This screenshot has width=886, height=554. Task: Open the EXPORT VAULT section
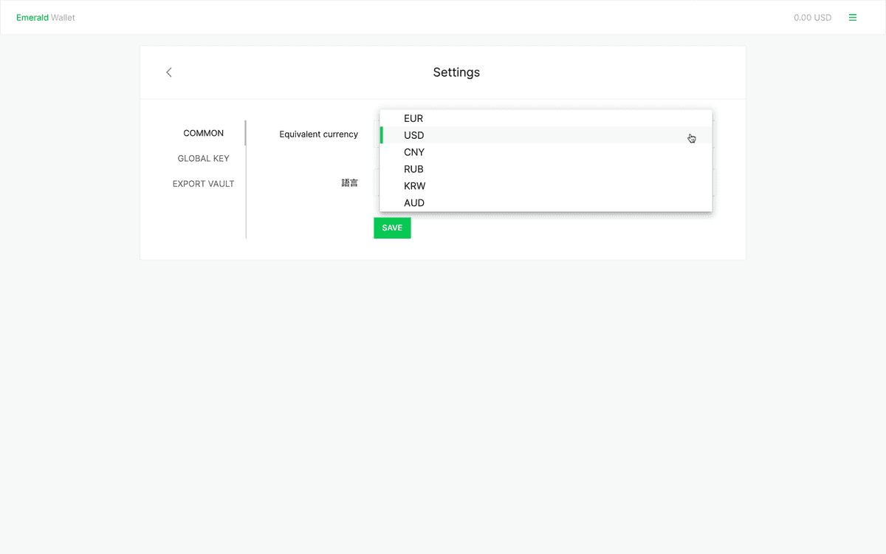pos(203,183)
